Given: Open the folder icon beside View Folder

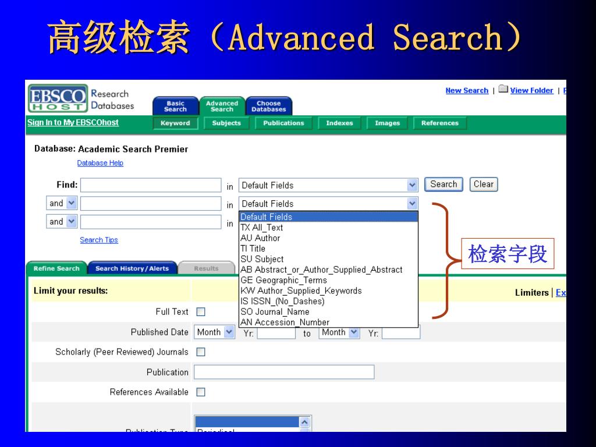Looking at the screenshot, I should pyautogui.click(x=503, y=89).
